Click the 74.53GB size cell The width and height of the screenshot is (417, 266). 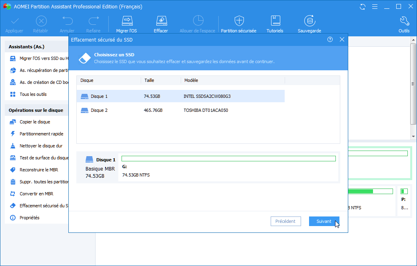pos(152,96)
